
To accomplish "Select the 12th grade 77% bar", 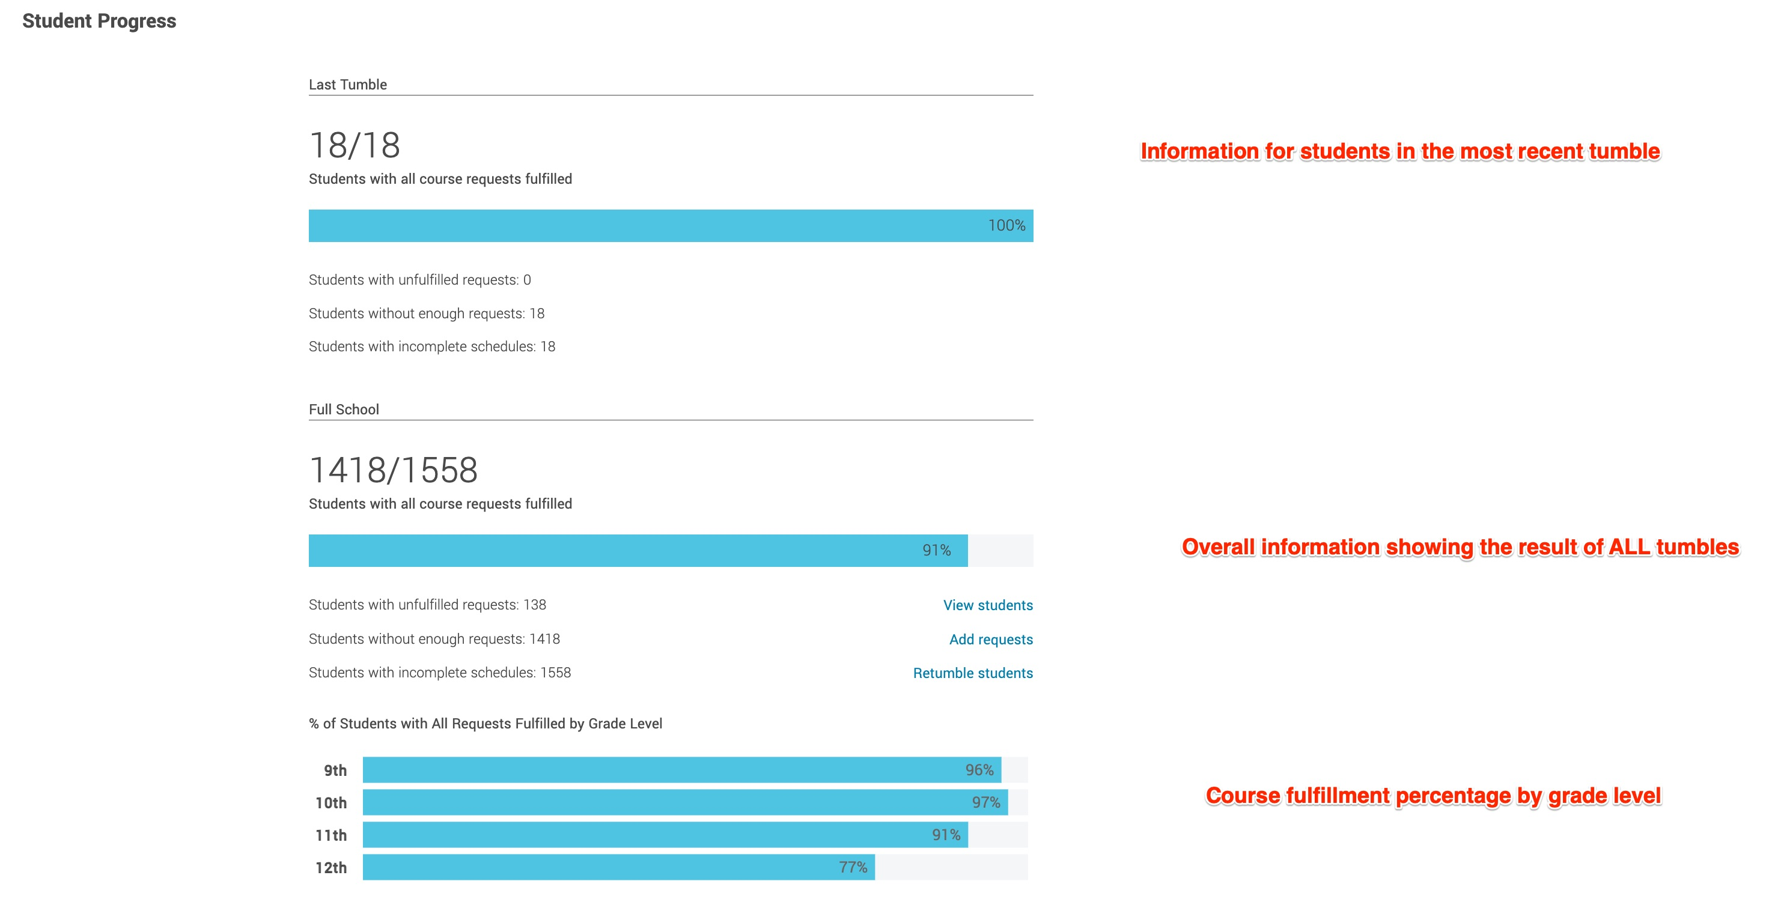I will [618, 867].
